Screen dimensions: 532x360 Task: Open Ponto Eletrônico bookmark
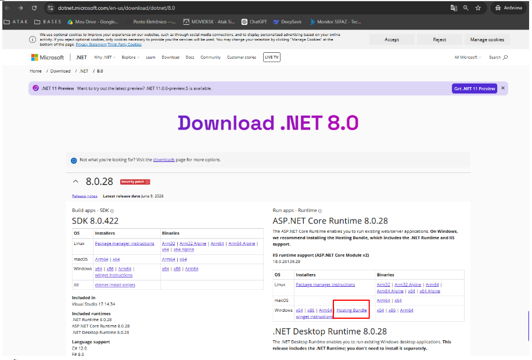click(x=150, y=21)
